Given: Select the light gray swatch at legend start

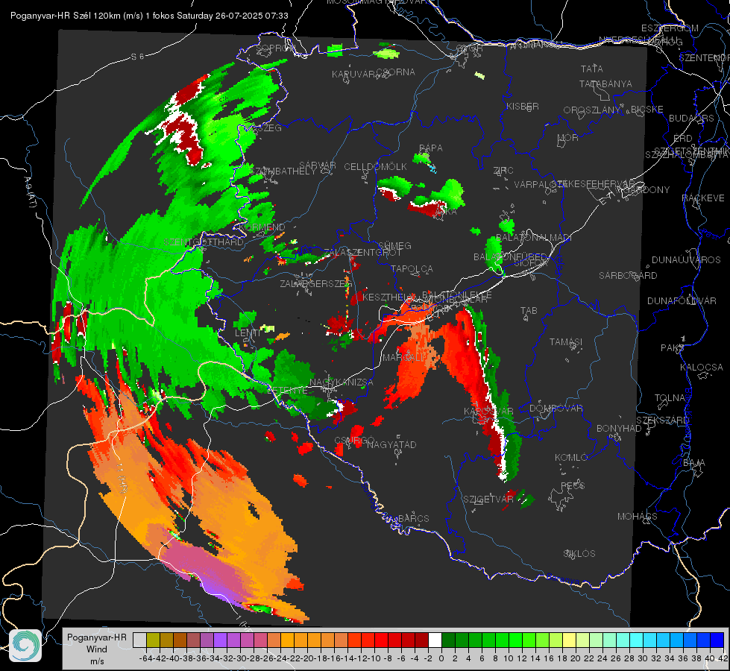Looking at the screenshot, I should (x=139, y=640).
